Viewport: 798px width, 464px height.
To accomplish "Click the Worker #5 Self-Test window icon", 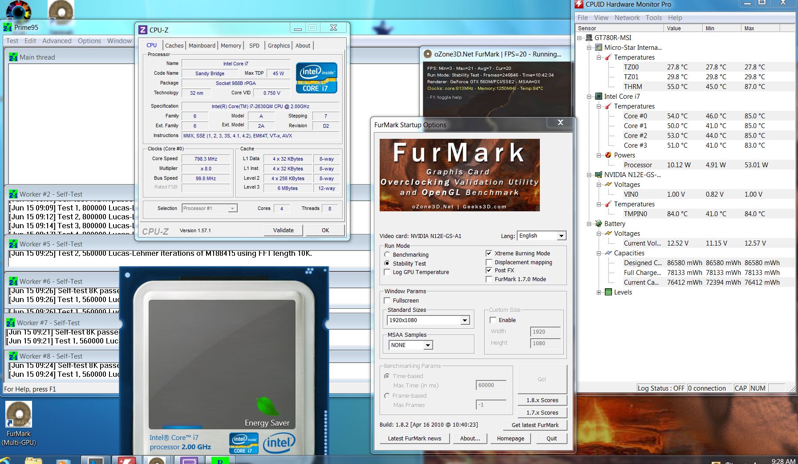I will tap(13, 244).
